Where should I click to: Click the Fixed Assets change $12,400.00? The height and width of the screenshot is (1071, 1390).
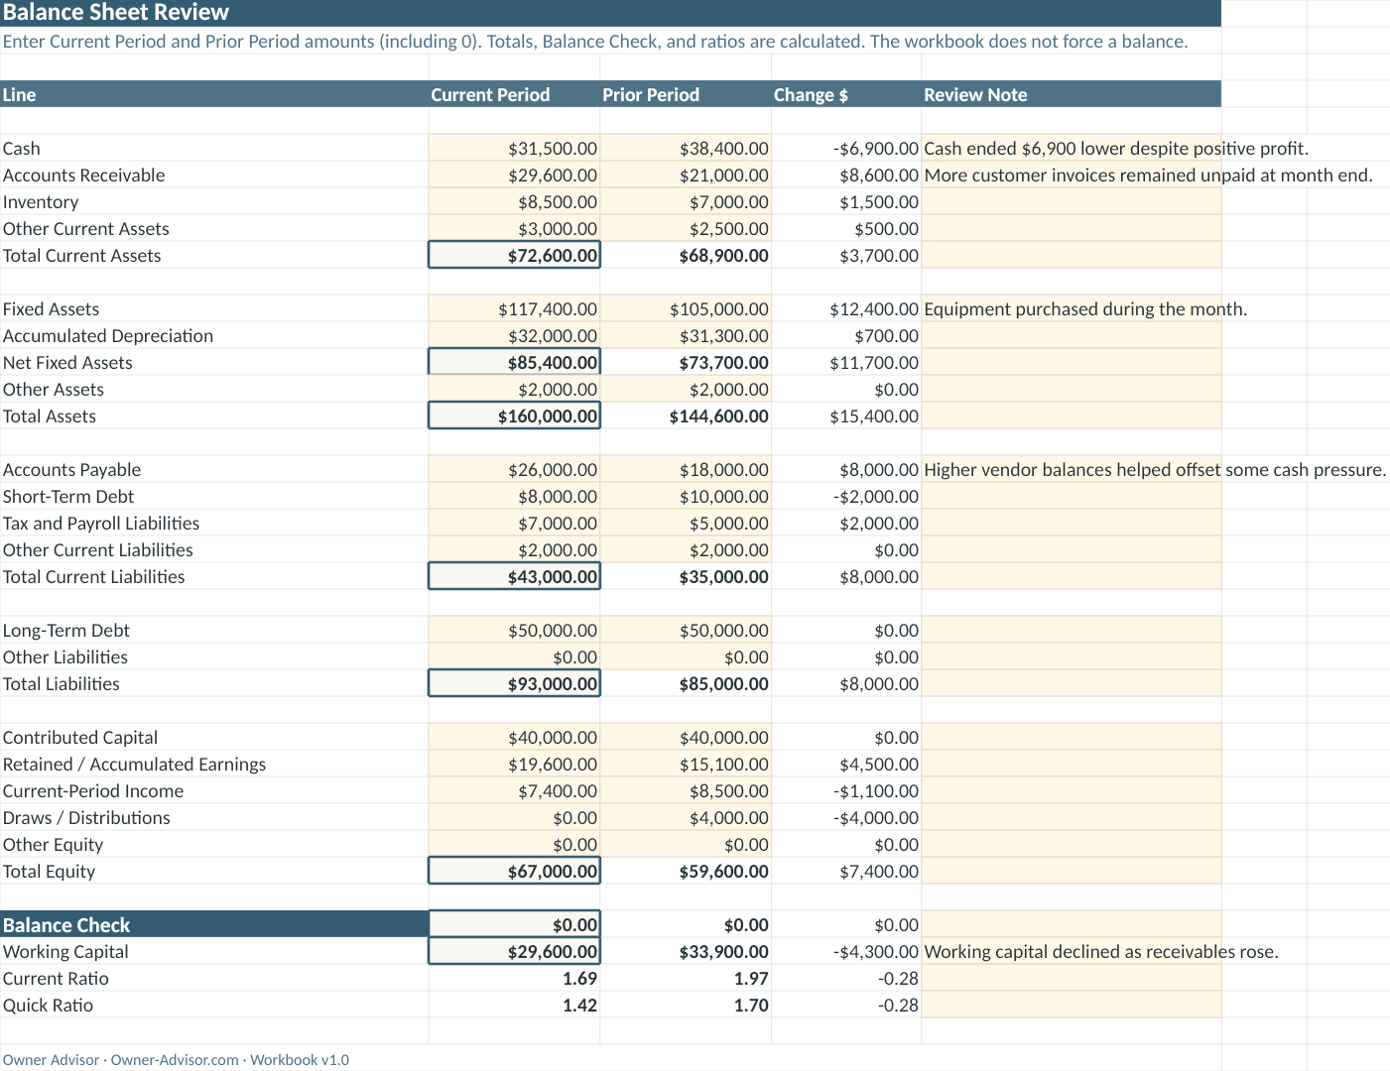846,308
